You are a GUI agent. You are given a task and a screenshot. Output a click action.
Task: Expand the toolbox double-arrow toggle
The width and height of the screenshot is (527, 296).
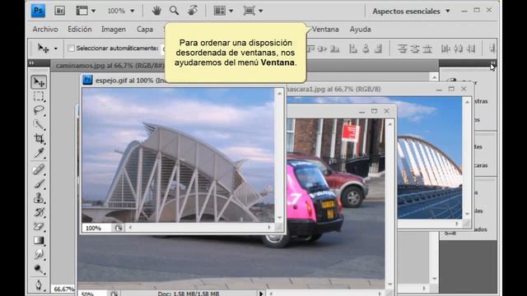click(x=31, y=62)
